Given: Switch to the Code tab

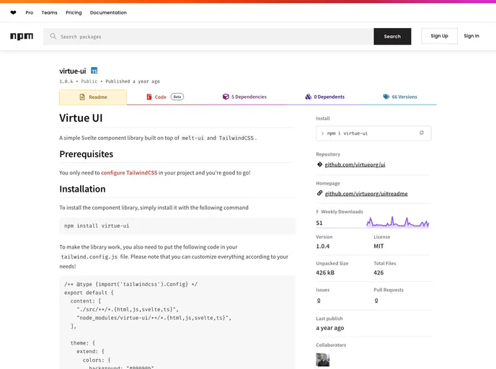Looking at the screenshot, I should click(165, 97).
